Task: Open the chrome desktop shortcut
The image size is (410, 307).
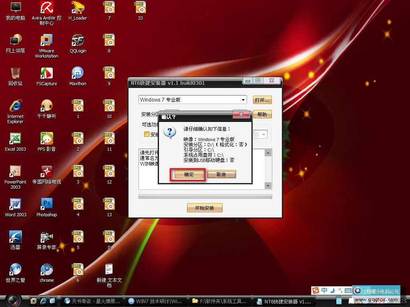Action: 46,270
